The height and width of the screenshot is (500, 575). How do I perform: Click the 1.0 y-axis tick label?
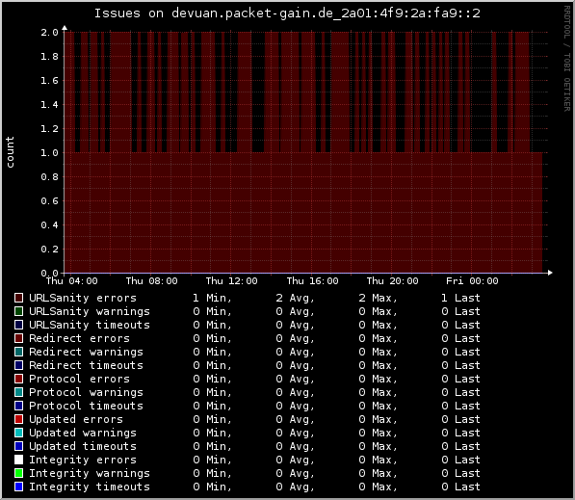49,152
